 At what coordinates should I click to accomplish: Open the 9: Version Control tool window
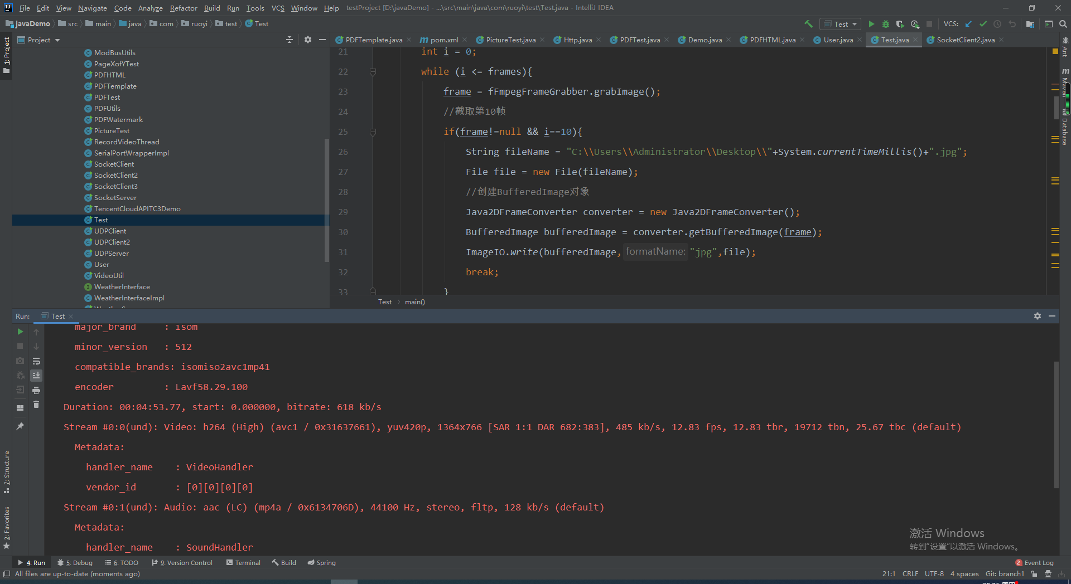(182, 563)
